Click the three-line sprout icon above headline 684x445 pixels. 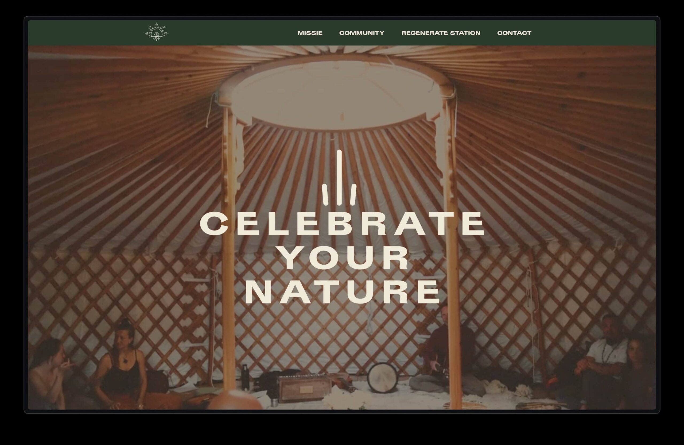click(339, 178)
